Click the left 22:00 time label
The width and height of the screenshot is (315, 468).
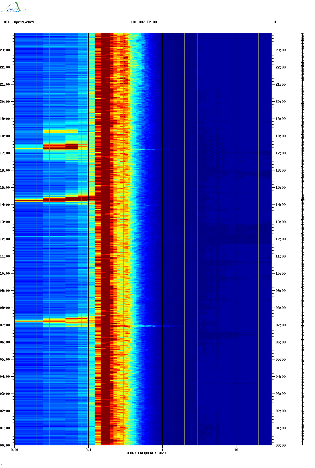pyautogui.click(x=5, y=67)
